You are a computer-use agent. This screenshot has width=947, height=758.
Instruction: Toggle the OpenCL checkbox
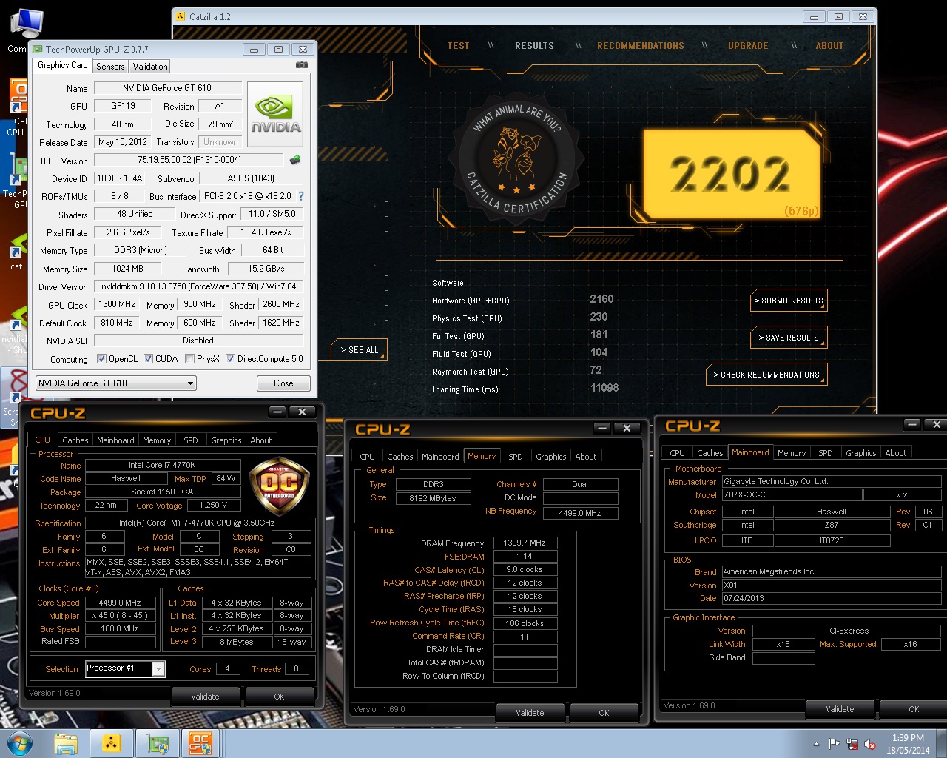tap(102, 359)
